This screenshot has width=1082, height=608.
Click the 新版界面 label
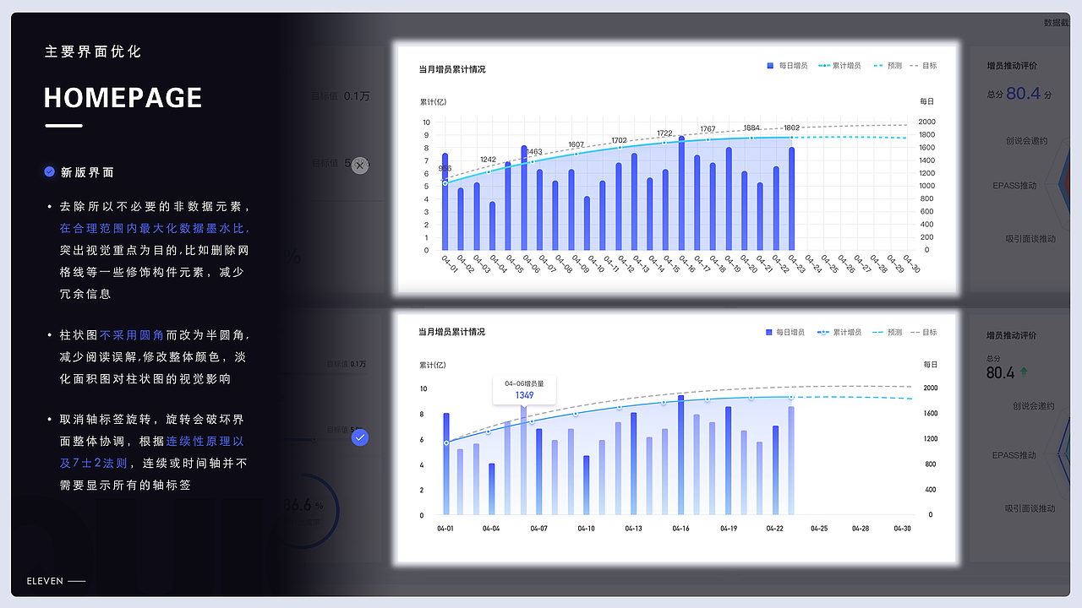(x=87, y=172)
